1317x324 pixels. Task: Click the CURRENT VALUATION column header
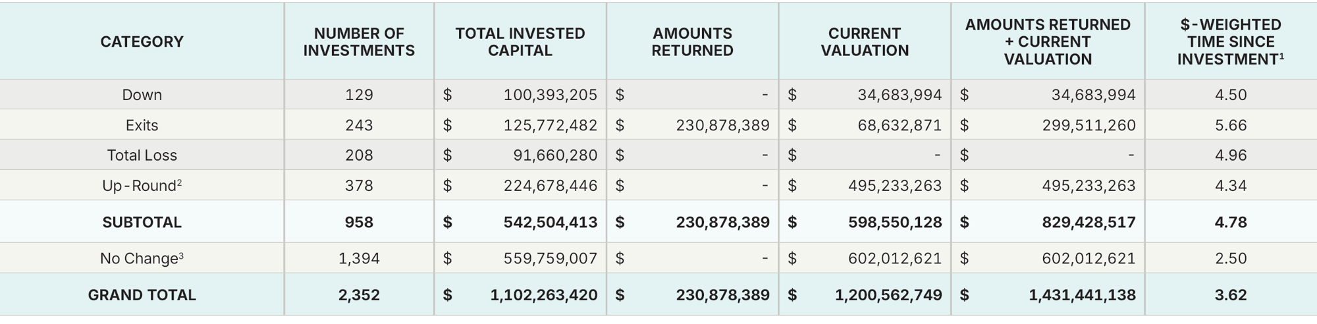pyautogui.click(x=864, y=41)
